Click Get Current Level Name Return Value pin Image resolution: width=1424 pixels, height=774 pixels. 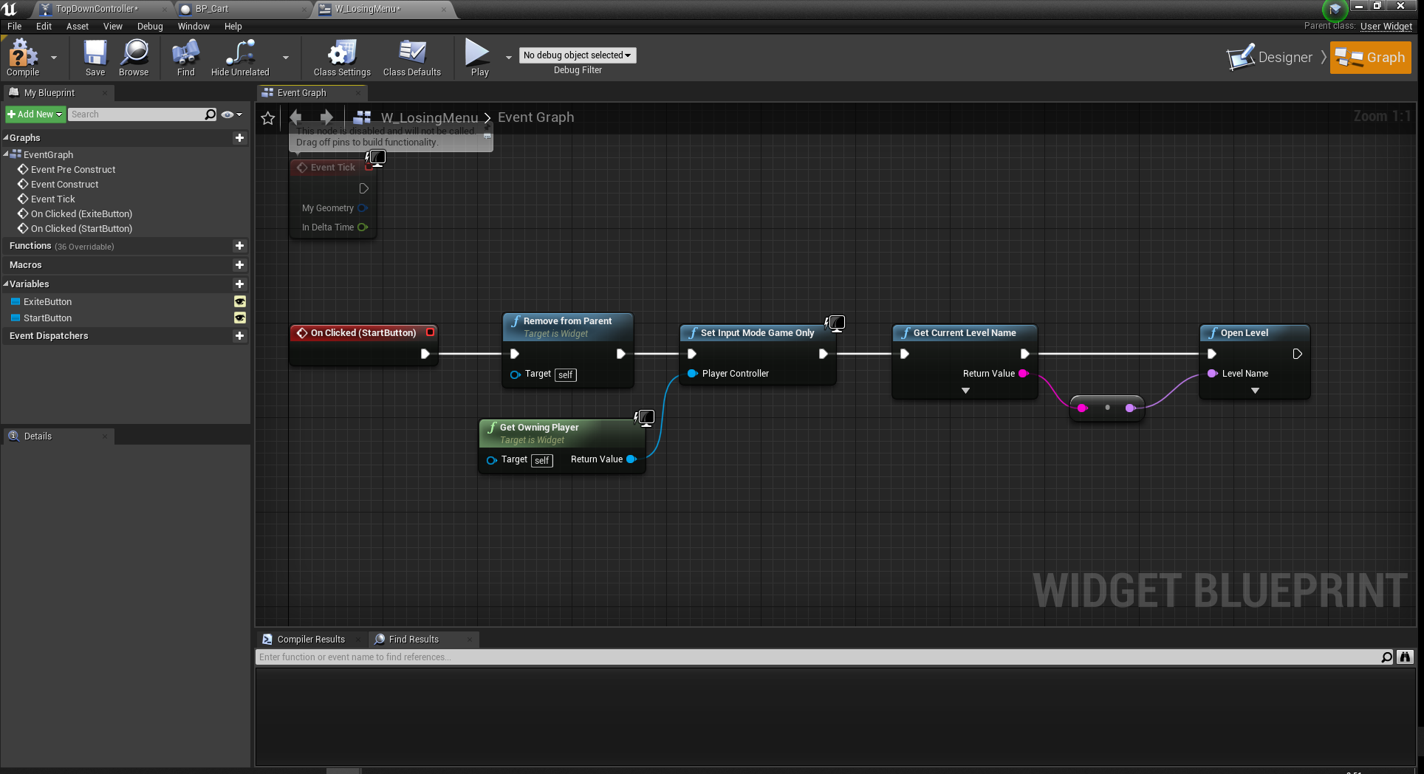[x=1024, y=374]
